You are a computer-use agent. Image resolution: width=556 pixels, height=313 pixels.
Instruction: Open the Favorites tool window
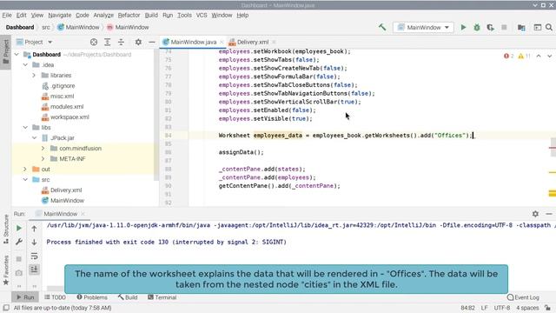point(6,270)
